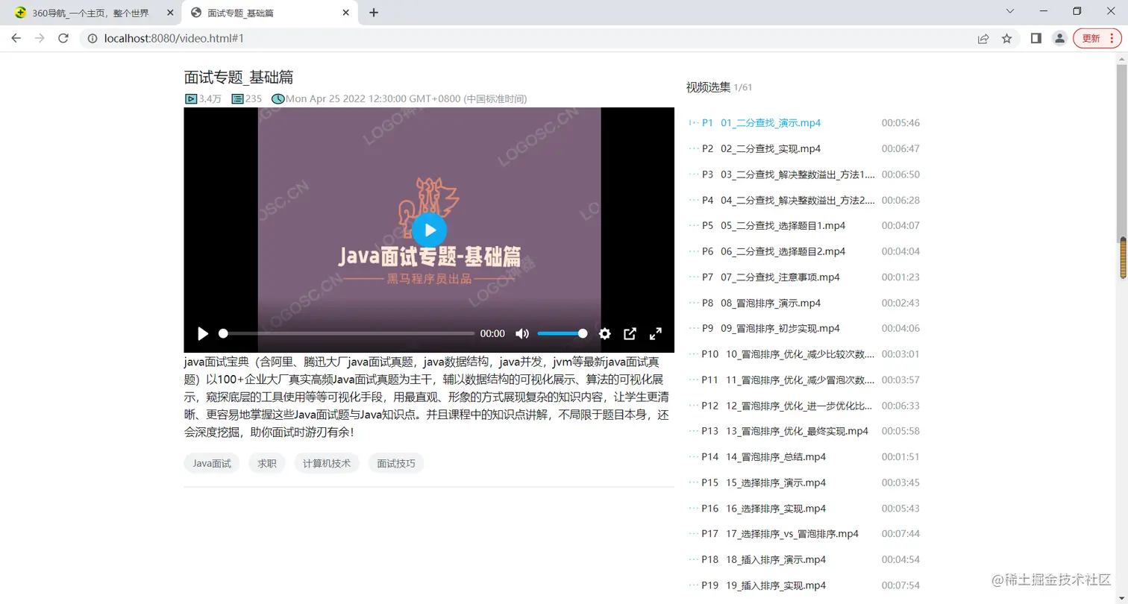Screen dimensions: 1128x604
Task: Click the 00:05:46 duration of P1
Action: tap(900, 122)
